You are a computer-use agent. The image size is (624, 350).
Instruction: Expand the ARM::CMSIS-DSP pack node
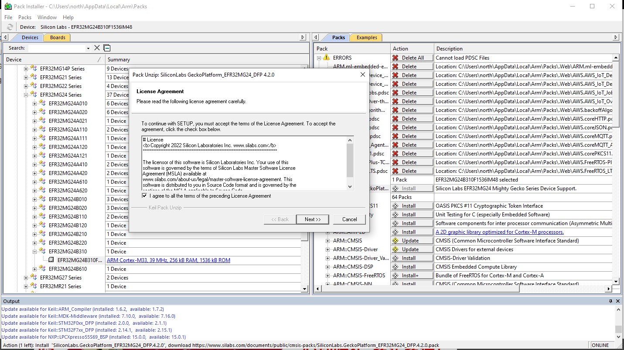pos(328,267)
